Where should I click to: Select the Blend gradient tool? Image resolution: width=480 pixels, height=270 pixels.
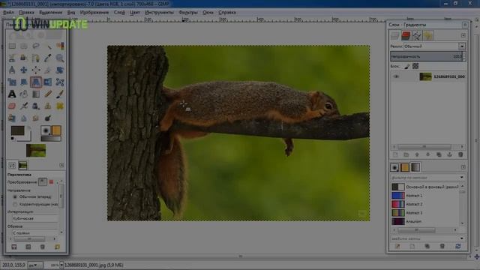tap(36, 94)
